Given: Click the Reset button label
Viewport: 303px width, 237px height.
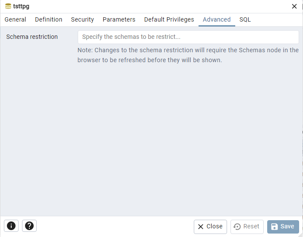Looking at the screenshot, I should (251, 226).
